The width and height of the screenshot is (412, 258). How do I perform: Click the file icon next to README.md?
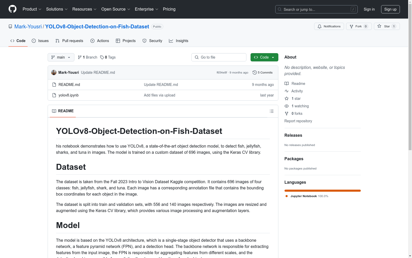pyautogui.click(x=54, y=85)
